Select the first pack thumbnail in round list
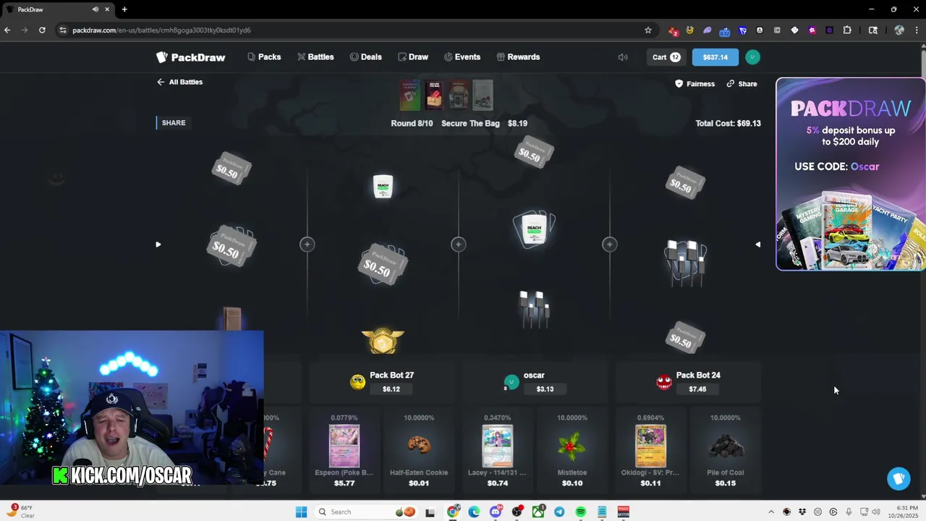This screenshot has height=521, width=926. click(409, 95)
